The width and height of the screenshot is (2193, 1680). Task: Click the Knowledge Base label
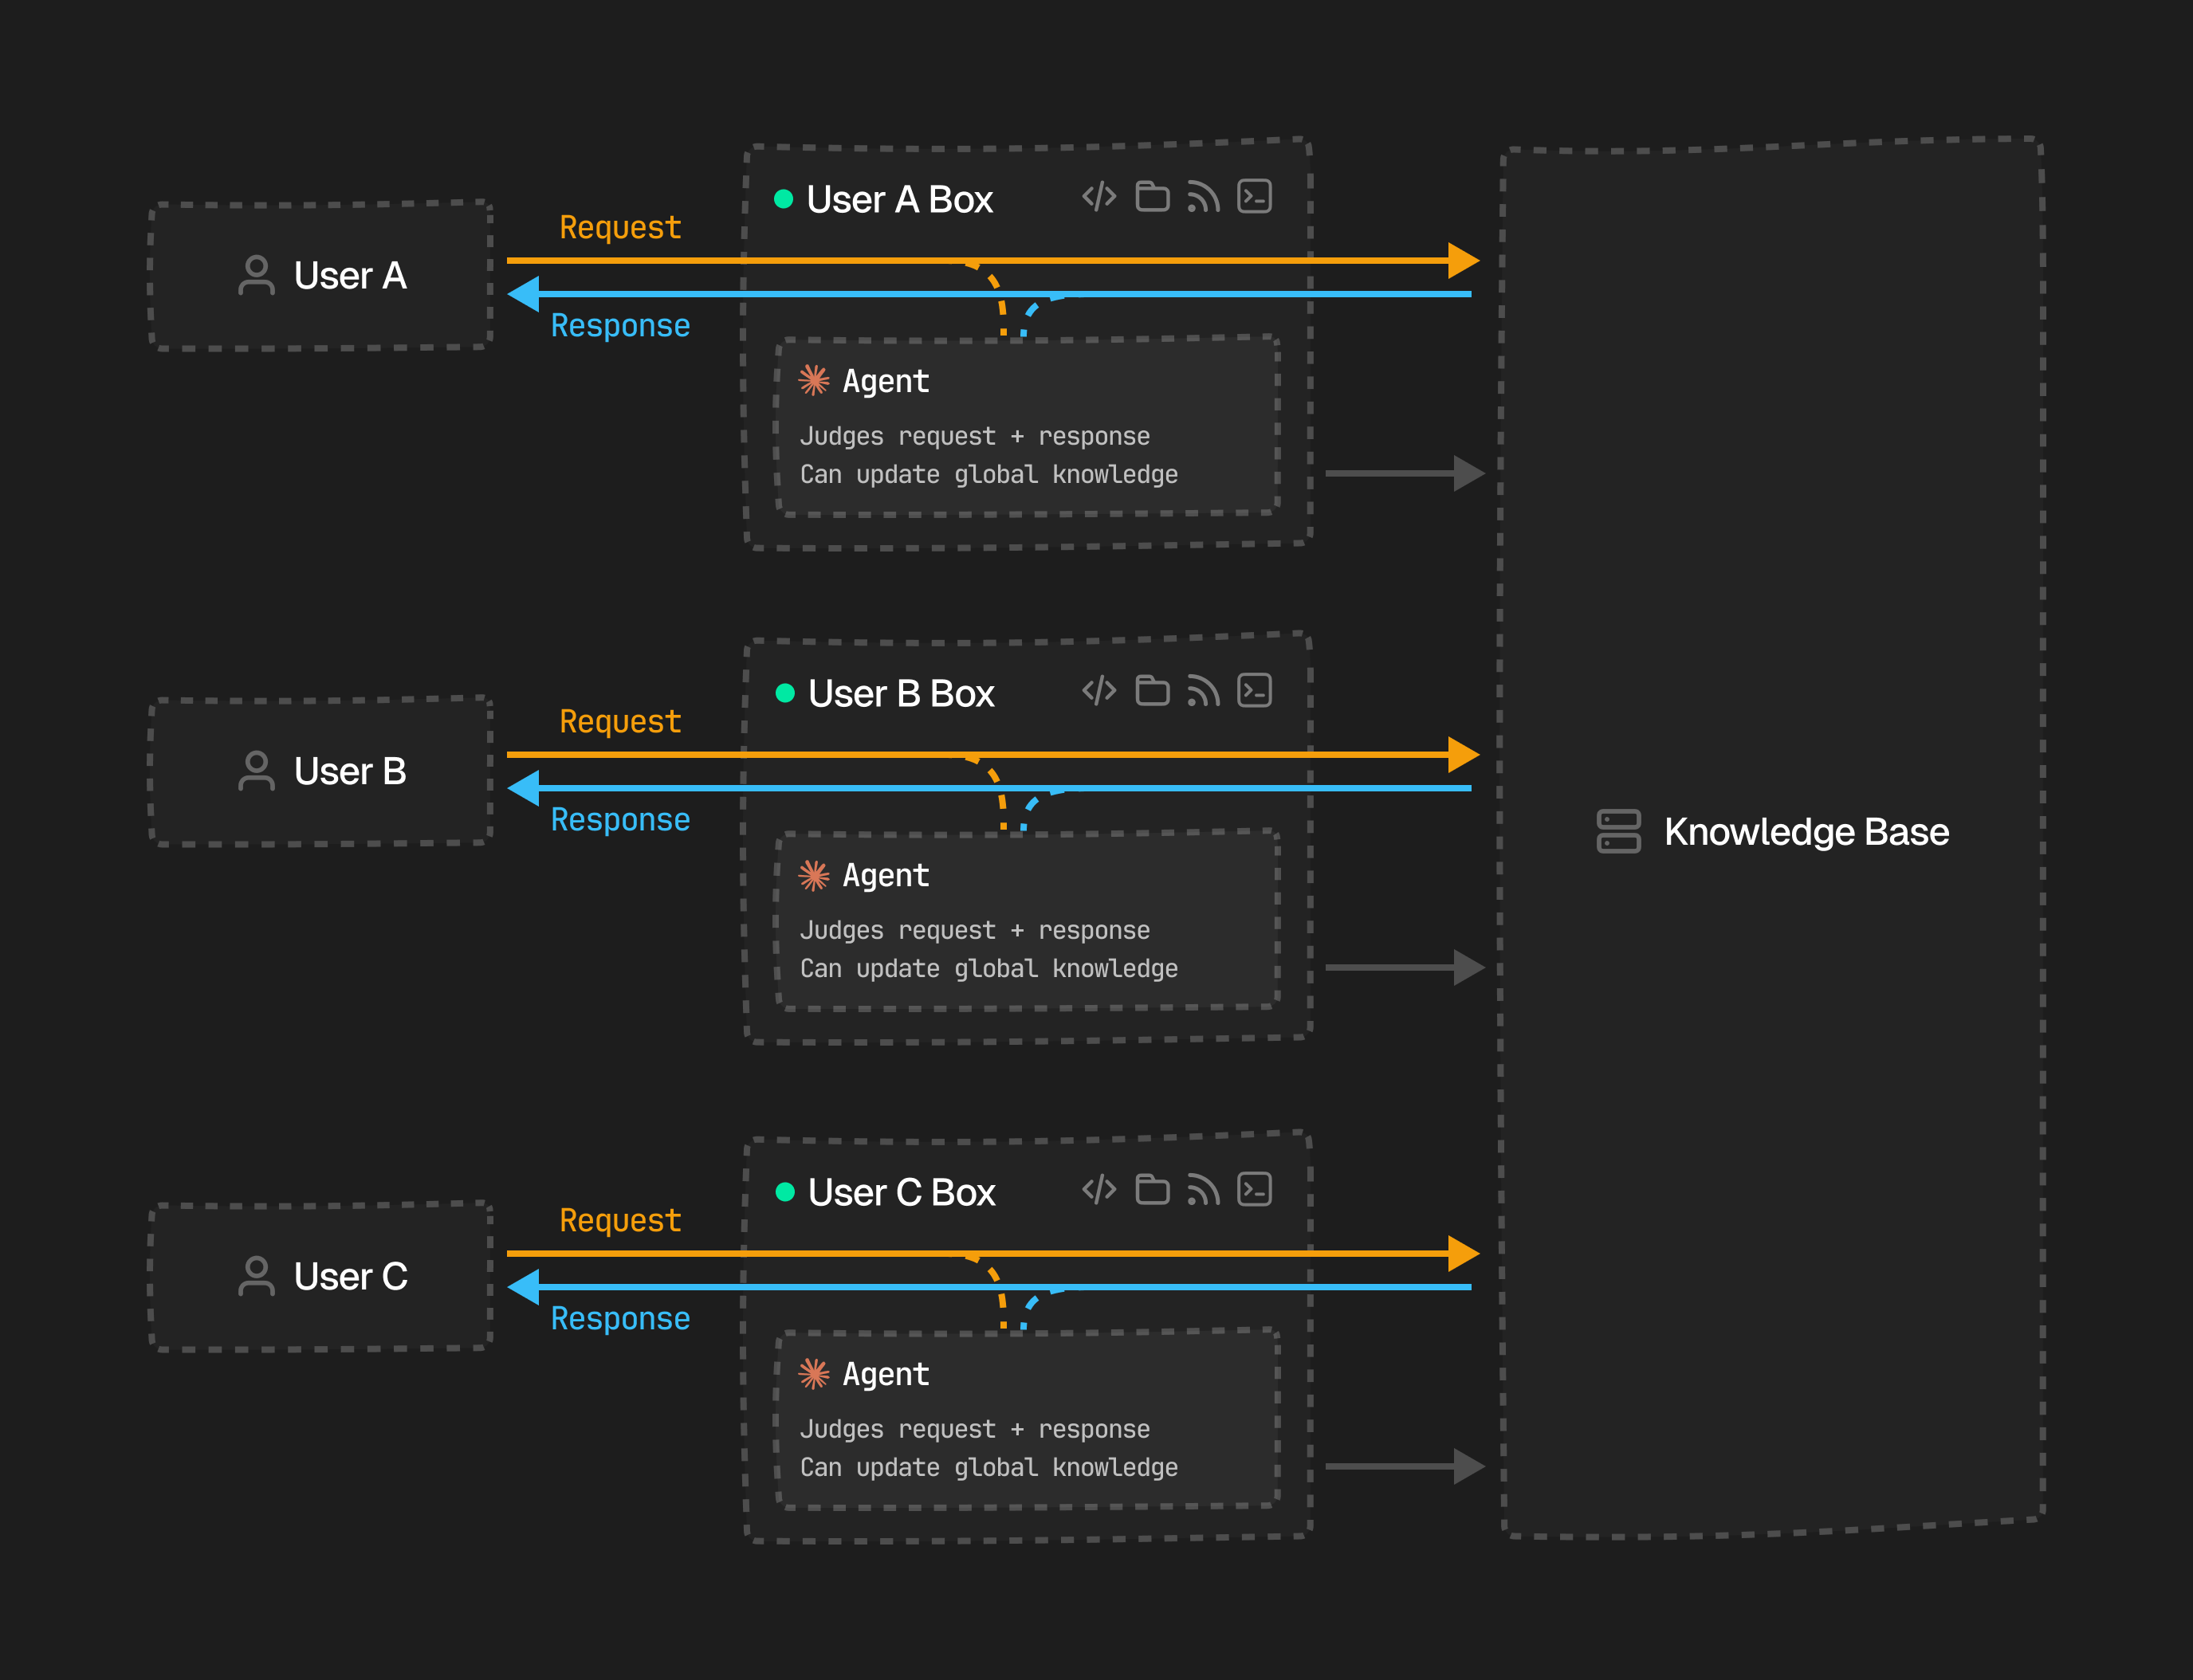coord(1806,832)
